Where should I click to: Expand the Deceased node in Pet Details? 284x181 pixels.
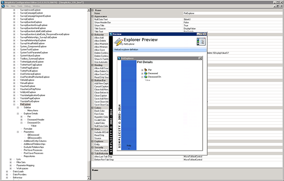point(142,74)
